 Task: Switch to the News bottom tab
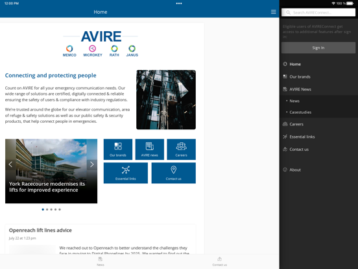101,261
